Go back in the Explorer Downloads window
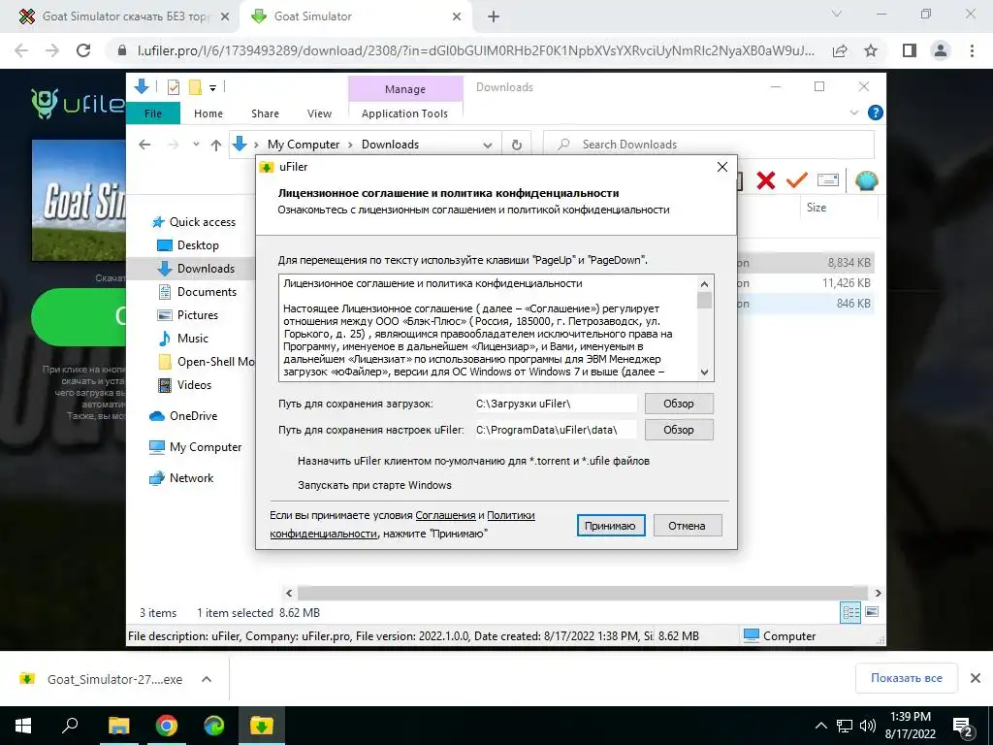Viewport: 993px width, 745px height. (144, 145)
